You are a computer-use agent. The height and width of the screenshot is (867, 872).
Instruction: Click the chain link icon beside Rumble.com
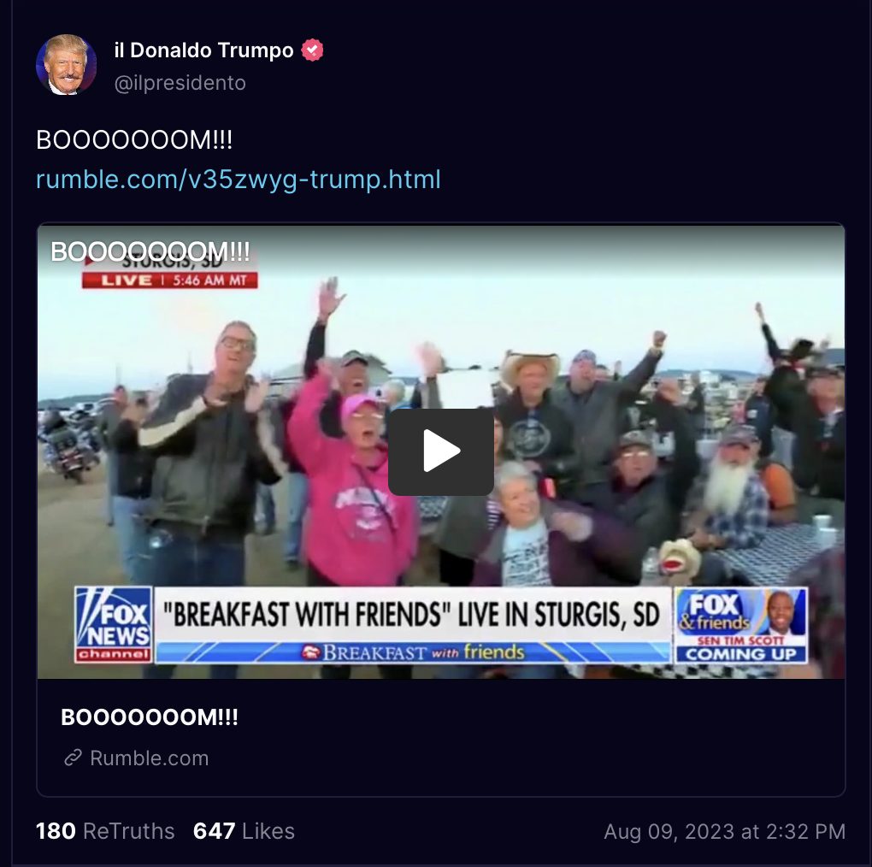point(73,758)
